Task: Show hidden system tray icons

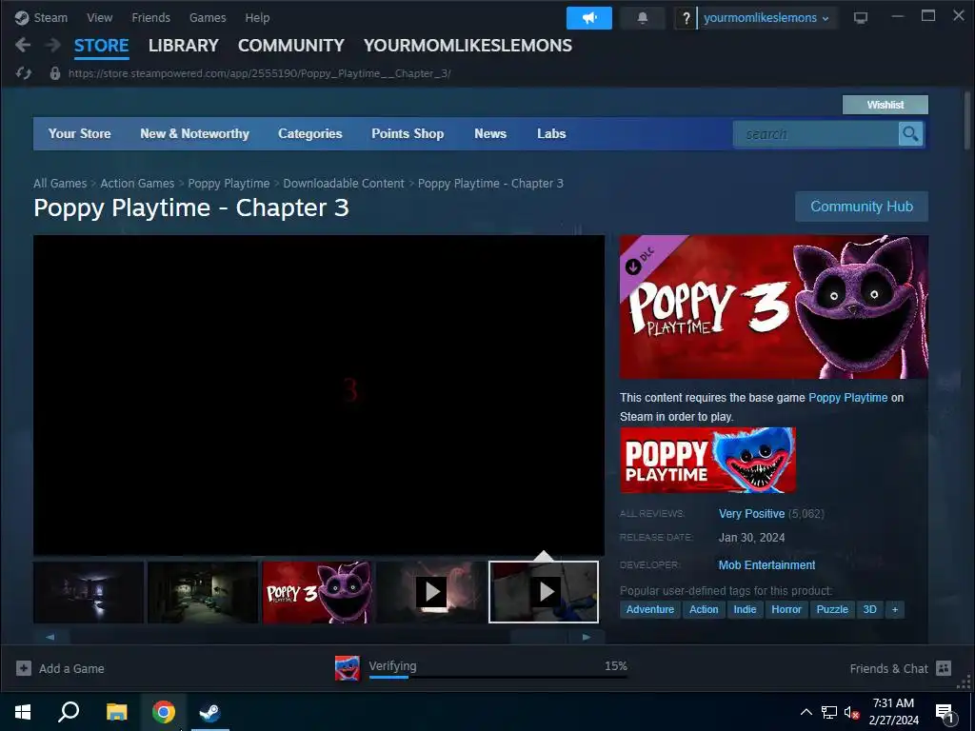Action: click(806, 712)
